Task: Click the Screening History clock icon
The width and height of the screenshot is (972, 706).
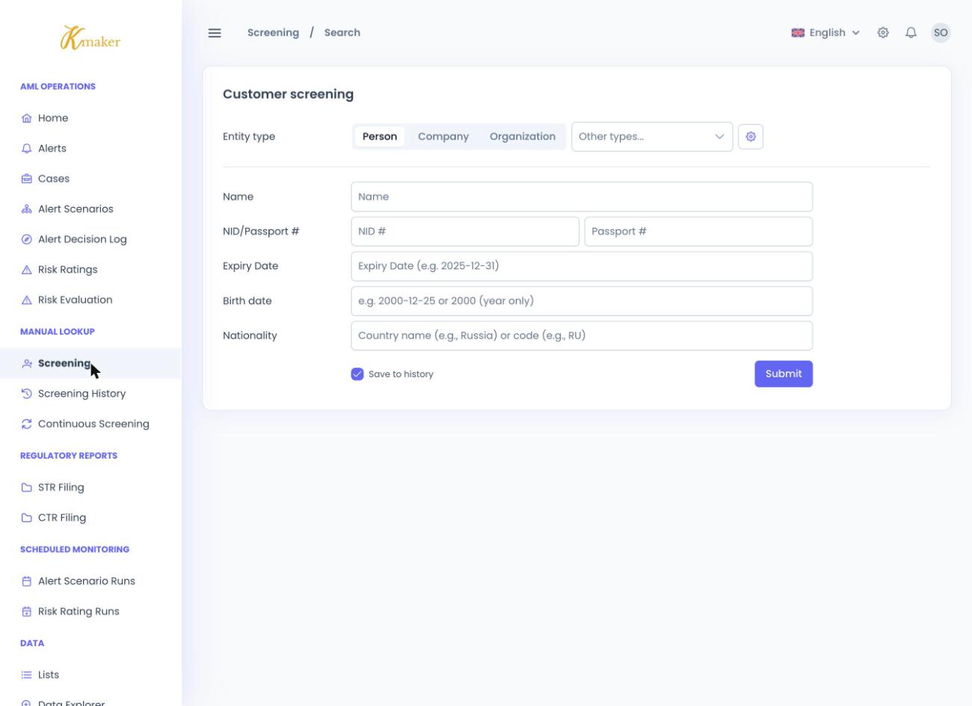Action: point(27,394)
